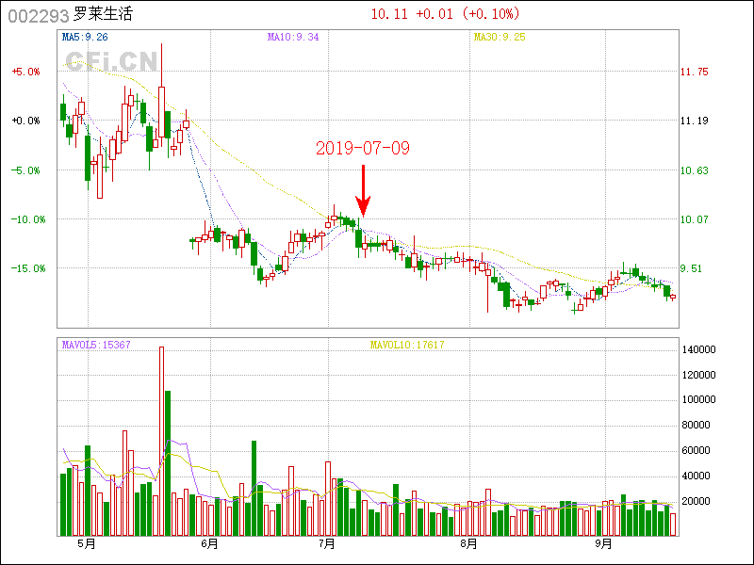Click the 10.63 price axis label
Image resolution: width=754 pixels, height=565 pixels.
[695, 170]
